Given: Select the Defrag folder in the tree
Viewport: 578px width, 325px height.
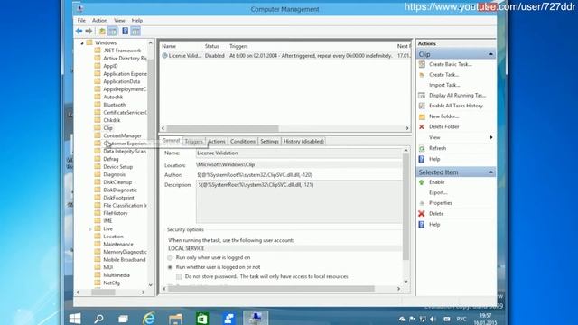Looking at the screenshot, I should coord(110,159).
